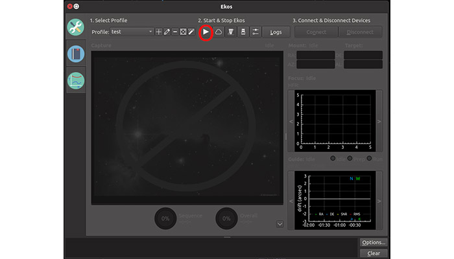The width and height of the screenshot is (454, 259).
Task: Open the Ekos Live cloud icon
Action: (x=219, y=32)
